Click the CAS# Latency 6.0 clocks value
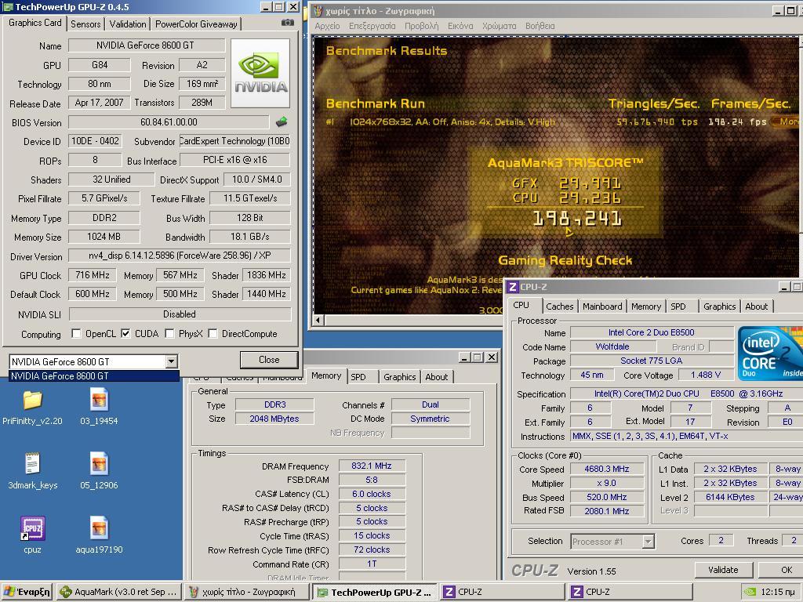Screen dimensions: 803x602 (372, 494)
